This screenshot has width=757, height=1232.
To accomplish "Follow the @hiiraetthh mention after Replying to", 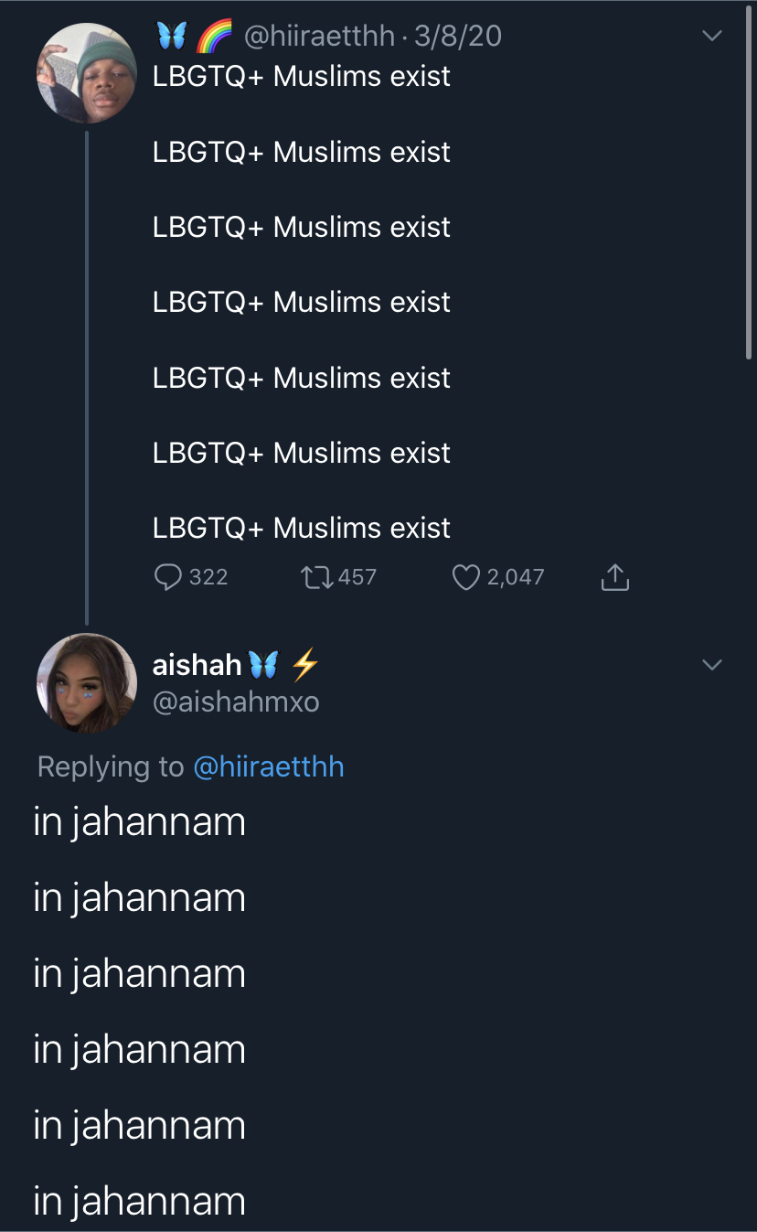I will coord(269,766).
